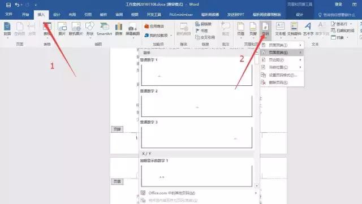362x204 pixels.
Task: Open the Footer (页脚) dropdown
Action: 253,29
